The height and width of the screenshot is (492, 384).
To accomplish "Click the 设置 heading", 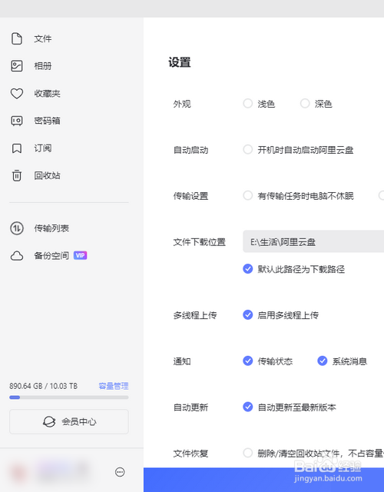I will [180, 62].
